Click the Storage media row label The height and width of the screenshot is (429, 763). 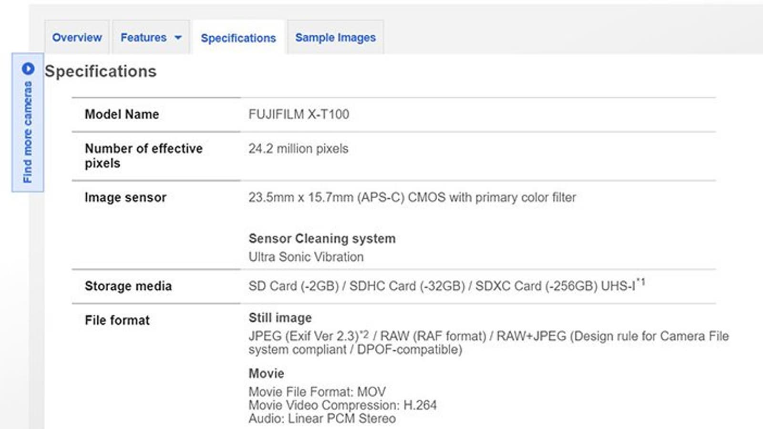[x=128, y=286]
